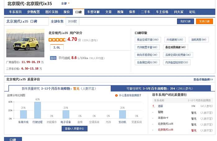Screen dimensions: 217x141
Task: Click the 发动机 20% bar
Action: point(122,114)
